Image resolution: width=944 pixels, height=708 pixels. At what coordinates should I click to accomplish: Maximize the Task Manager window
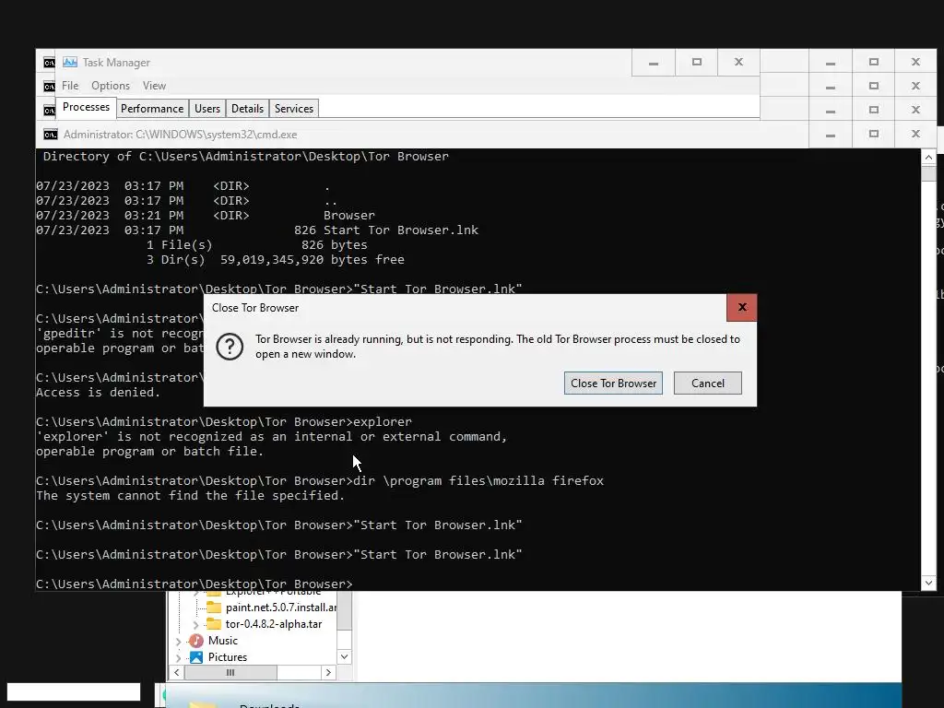coord(697,62)
